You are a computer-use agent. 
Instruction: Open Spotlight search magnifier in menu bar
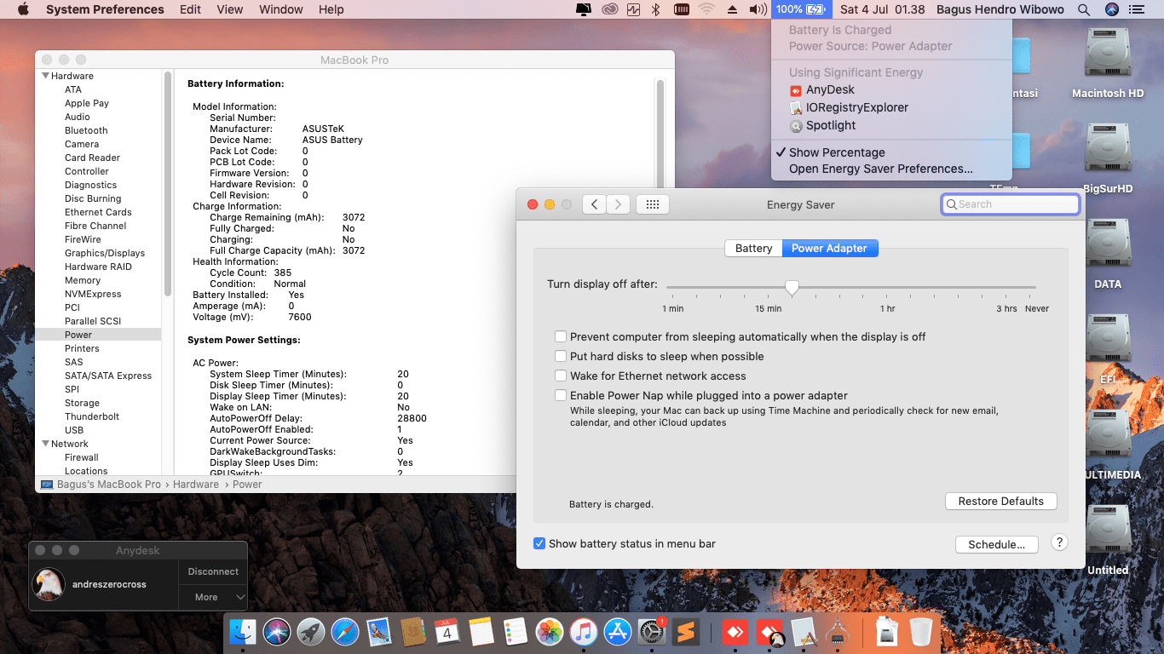pyautogui.click(x=1084, y=9)
